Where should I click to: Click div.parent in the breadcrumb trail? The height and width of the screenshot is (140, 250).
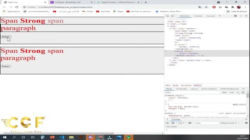[x=186, y=85]
